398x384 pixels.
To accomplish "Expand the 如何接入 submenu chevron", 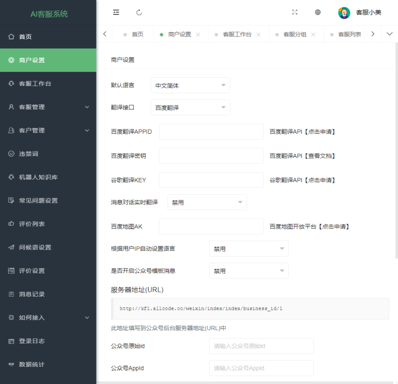I will (x=87, y=318).
